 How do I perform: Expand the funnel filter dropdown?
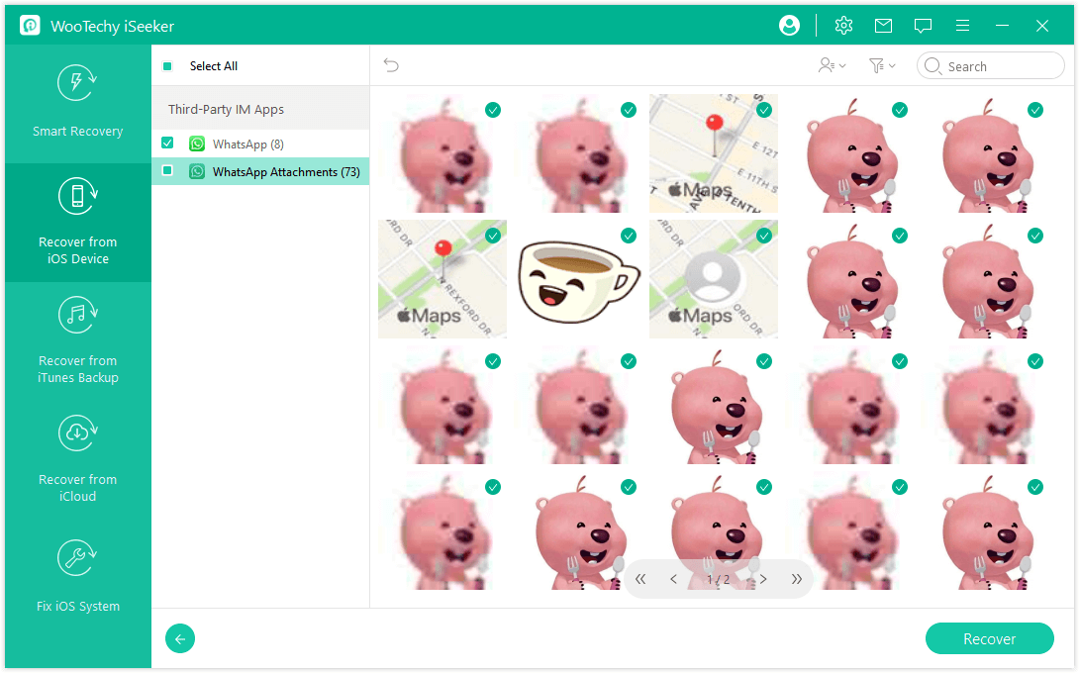coord(881,65)
